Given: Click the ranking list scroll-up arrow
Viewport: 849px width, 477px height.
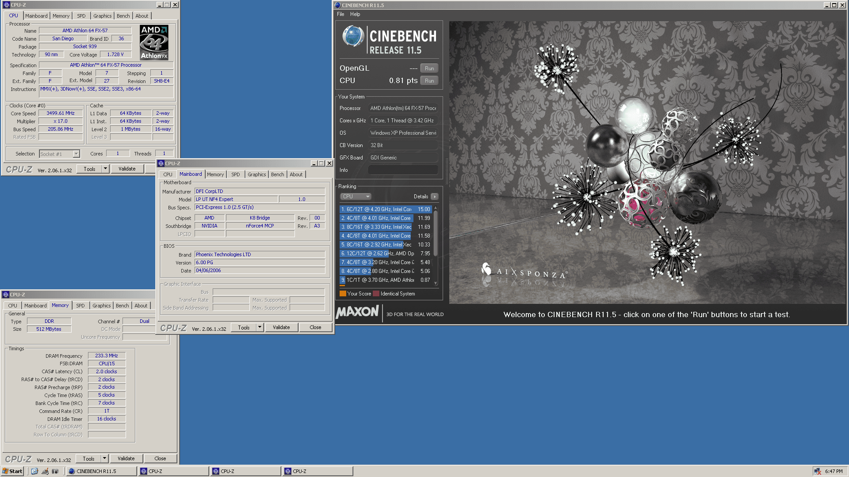Looking at the screenshot, I should [436, 208].
